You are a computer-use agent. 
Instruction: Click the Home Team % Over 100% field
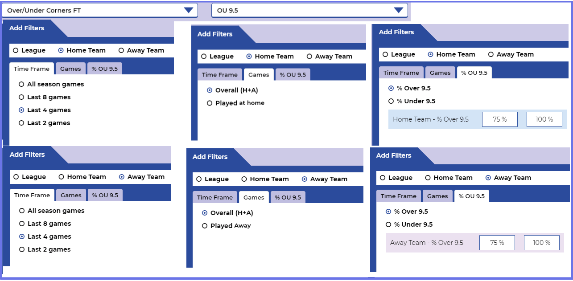click(x=544, y=119)
